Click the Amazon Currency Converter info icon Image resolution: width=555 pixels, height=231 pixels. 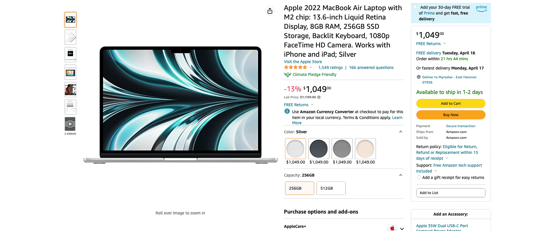287,111
